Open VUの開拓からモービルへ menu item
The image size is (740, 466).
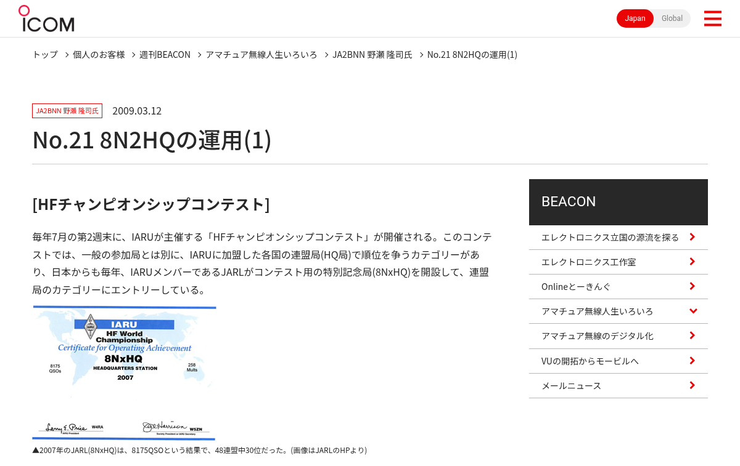point(619,361)
